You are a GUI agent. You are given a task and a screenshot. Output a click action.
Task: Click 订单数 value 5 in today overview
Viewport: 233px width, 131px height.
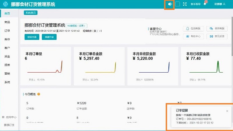click(27, 103)
